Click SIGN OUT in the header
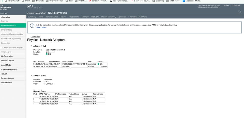The height and width of the screenshot is (118, 244). click(237, 5)
